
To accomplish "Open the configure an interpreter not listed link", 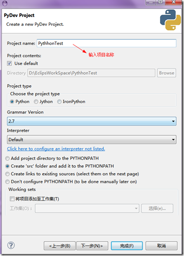I will tap(56, 149).
